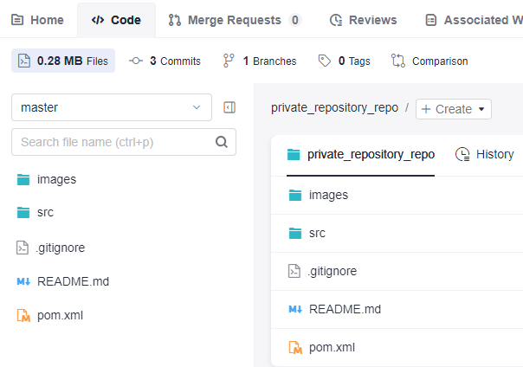
Task: Click the Commits node icon
Action: pyautogui.click(x=136, y=61)
